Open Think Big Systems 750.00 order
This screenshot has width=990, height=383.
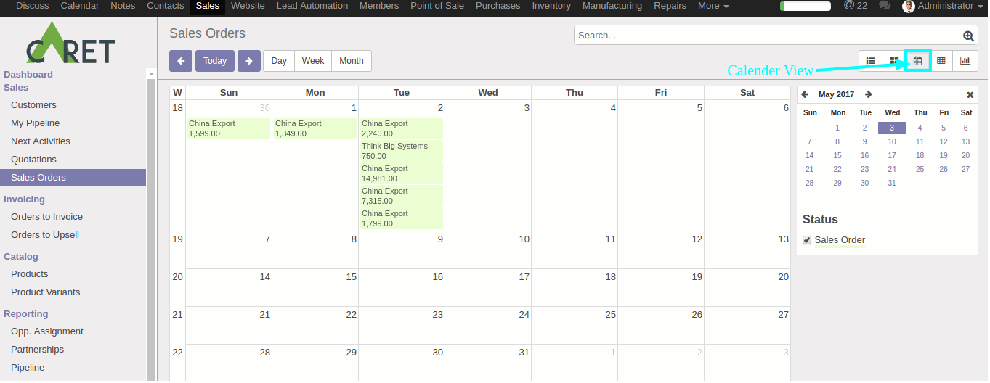[x=401, y=151]
